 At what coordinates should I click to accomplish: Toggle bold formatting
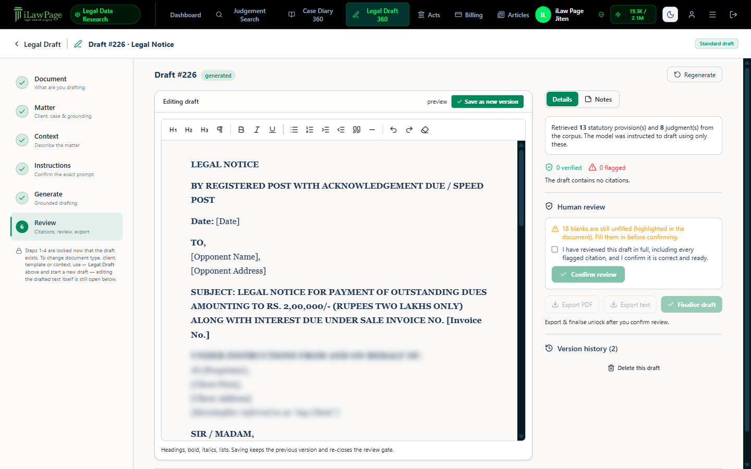click(241, 130)
